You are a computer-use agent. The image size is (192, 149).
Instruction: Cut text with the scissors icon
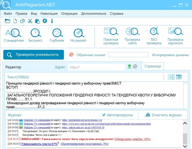(30, 21)
